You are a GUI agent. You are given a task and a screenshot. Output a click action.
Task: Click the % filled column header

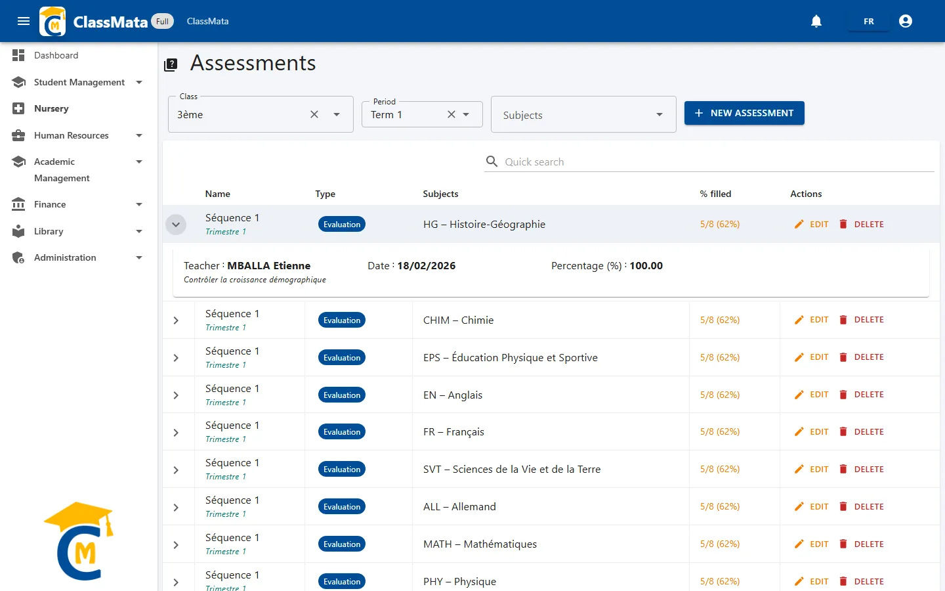pos(715,194)
